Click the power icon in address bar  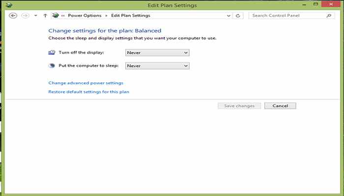coord(56,16)
